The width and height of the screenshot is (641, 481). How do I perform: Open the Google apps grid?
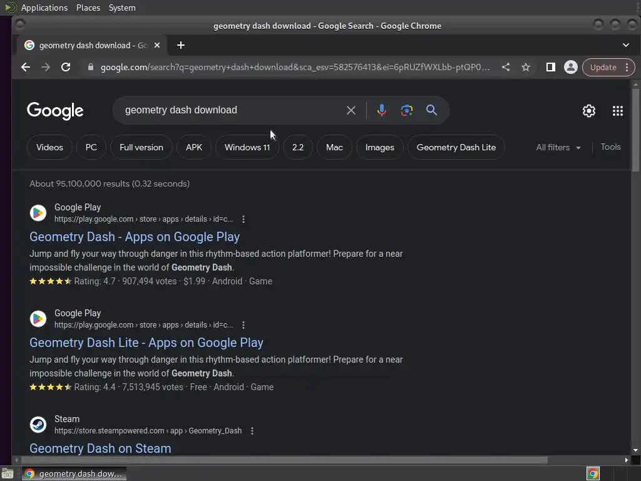point(618,111)
